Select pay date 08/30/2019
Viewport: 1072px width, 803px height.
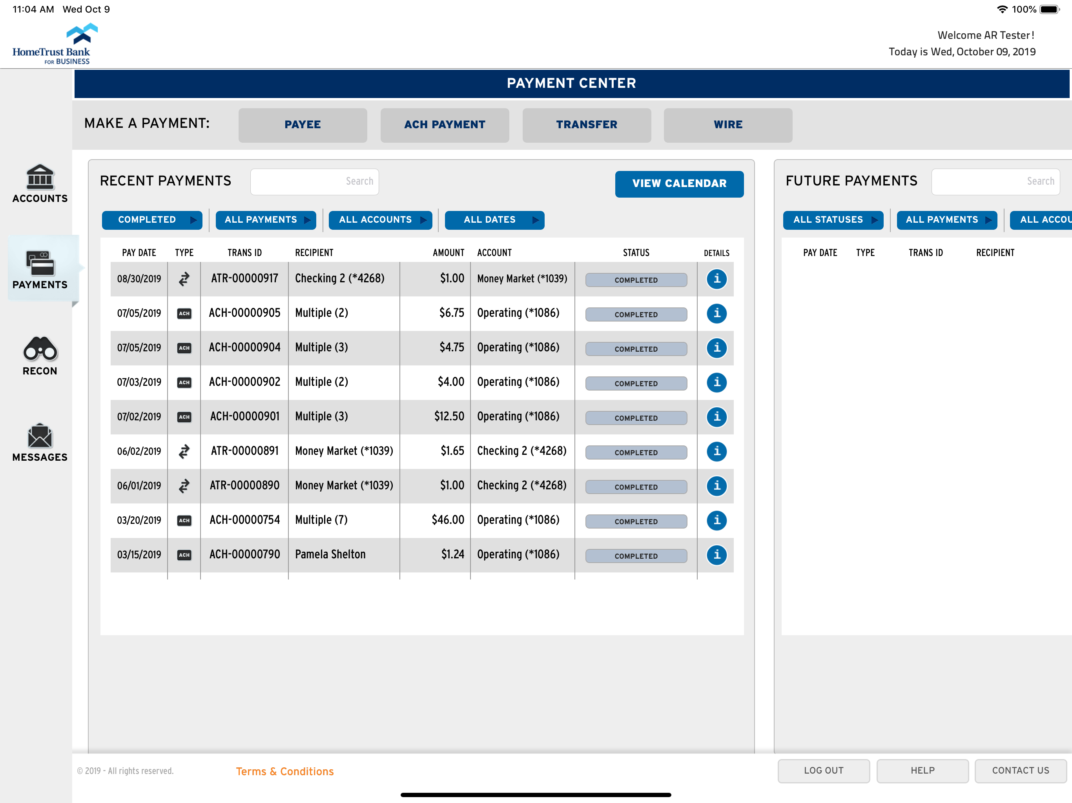pyautogui.click(x=139, y=279)
